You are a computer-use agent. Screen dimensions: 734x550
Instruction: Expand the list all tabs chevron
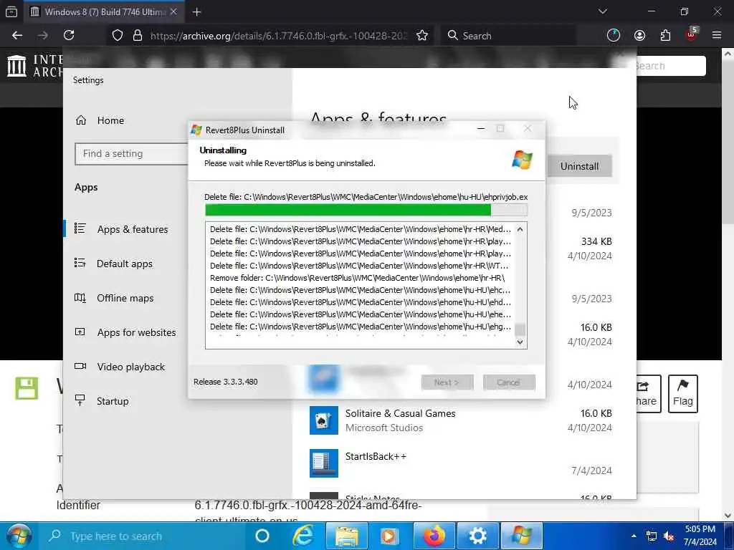602,11
